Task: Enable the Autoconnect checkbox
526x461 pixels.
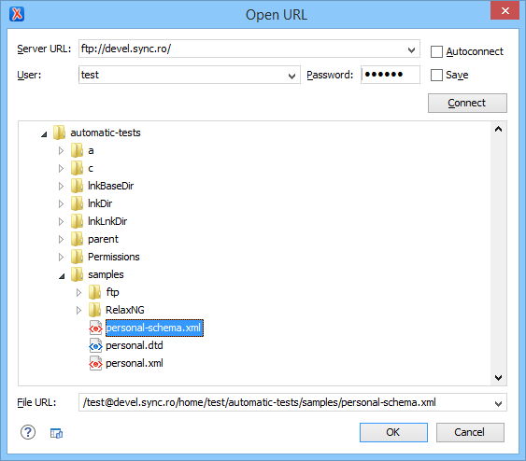Action: (x=436, y=51)
